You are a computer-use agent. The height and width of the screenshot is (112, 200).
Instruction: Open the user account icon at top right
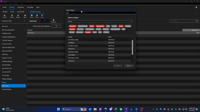pos(196,7)
